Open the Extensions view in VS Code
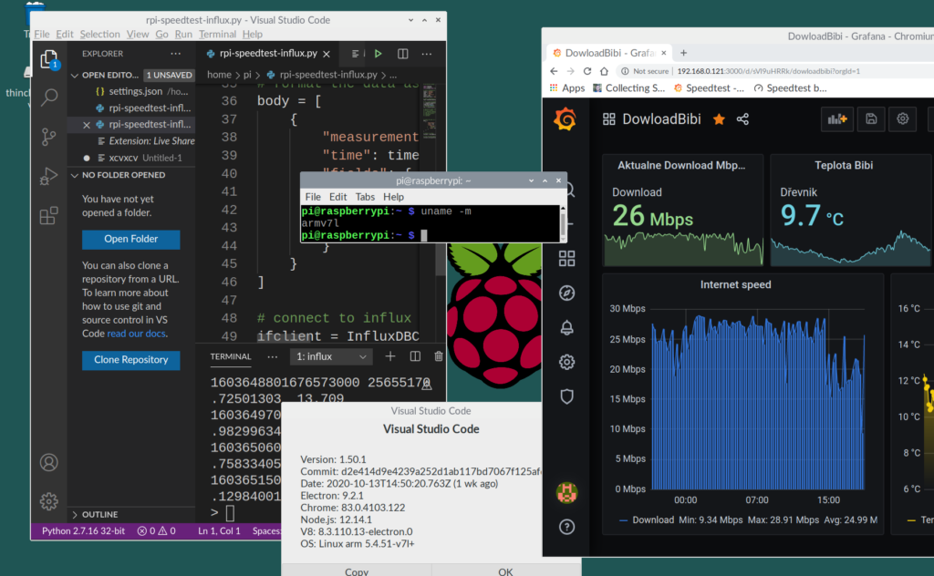The height and width of the screenshot is (576, 934). tap(49, 215)
